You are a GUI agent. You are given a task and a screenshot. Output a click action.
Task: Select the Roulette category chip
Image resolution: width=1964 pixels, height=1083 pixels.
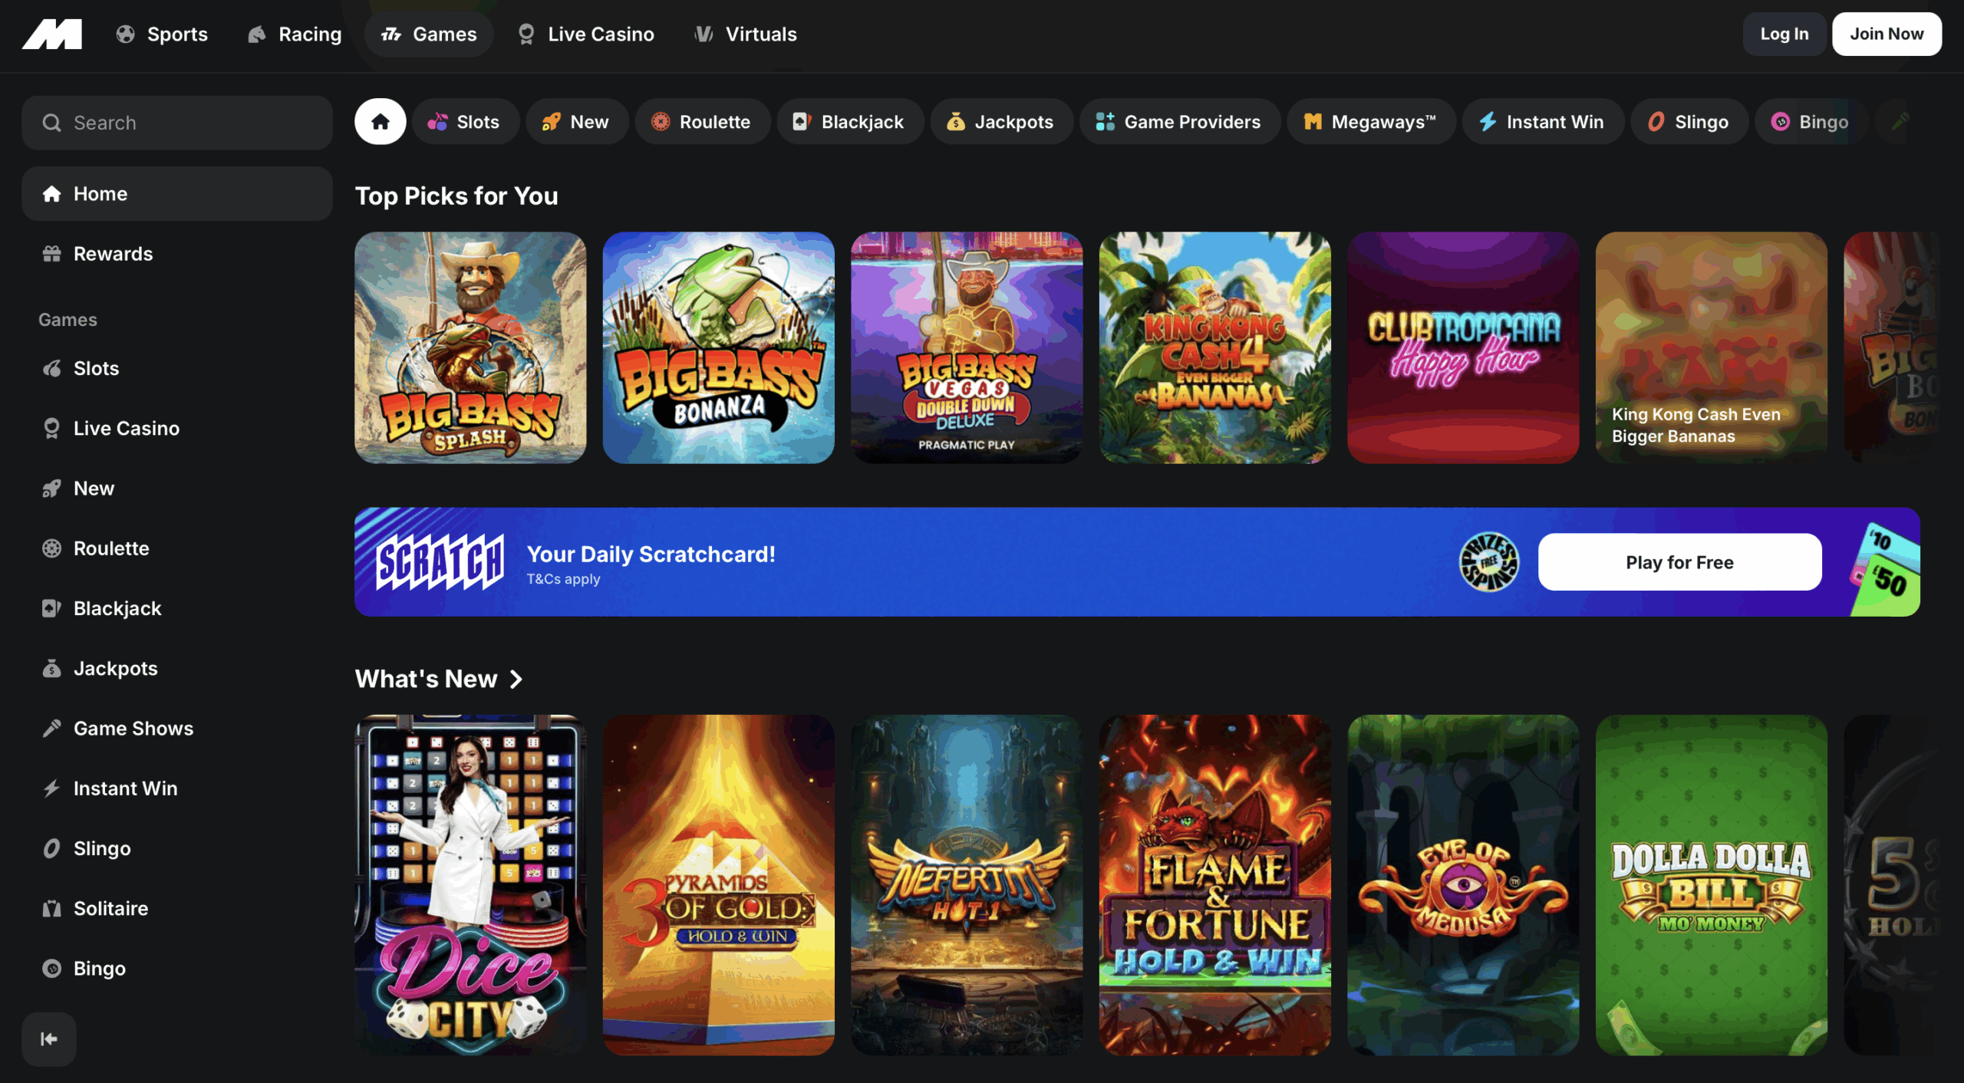tap(701, 121)
